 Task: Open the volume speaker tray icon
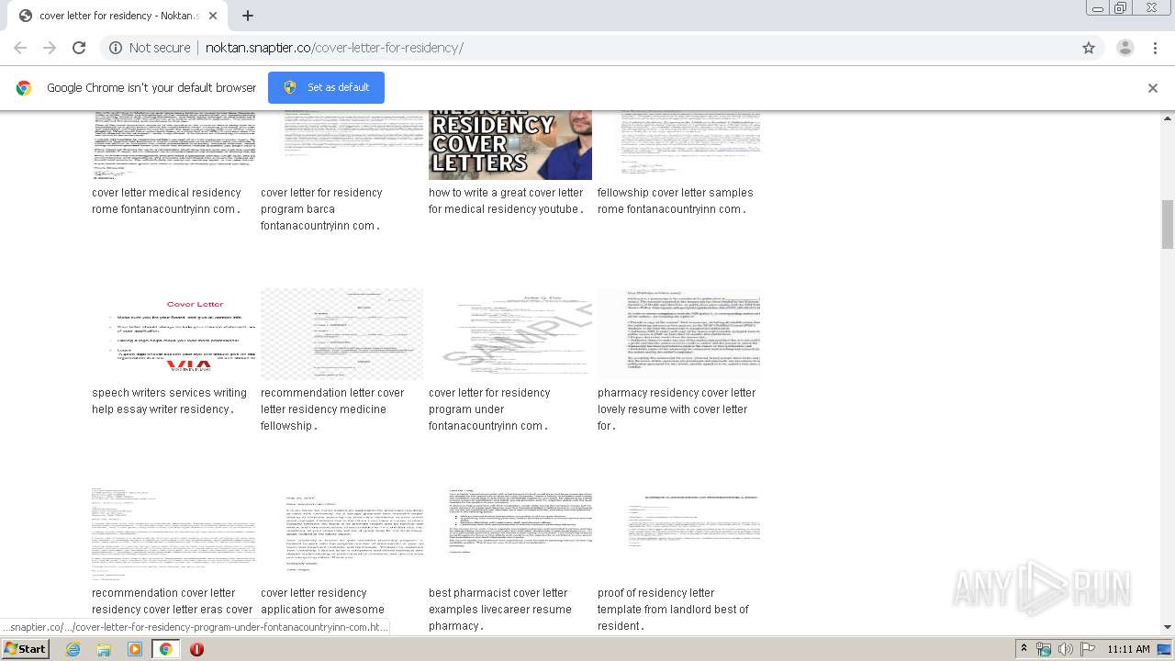pos(1065,649)
